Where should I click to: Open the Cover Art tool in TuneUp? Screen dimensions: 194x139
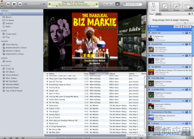point(165,7)
